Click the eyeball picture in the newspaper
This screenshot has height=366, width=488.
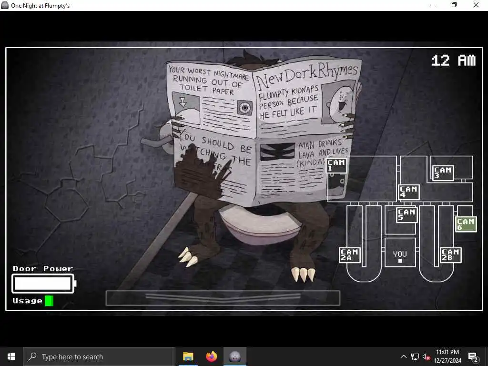coord(244,108)
